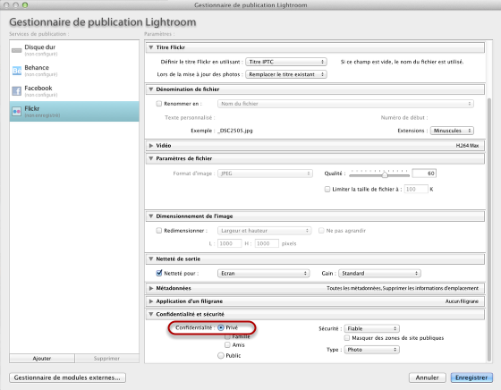Open the Type Photo dropdown

[371, 350]
